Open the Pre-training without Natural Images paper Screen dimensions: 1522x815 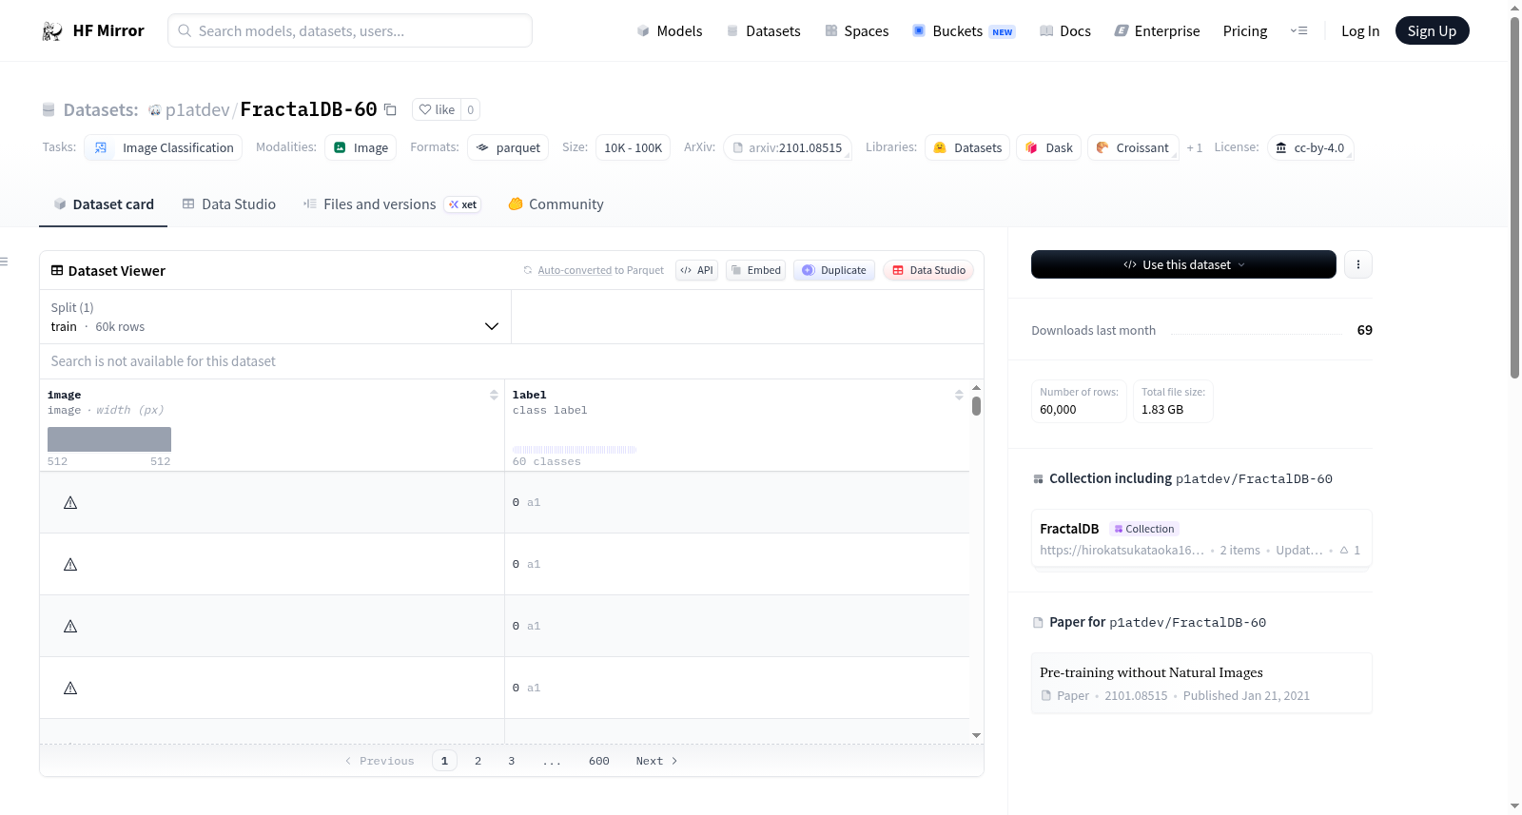point(1201,683)
